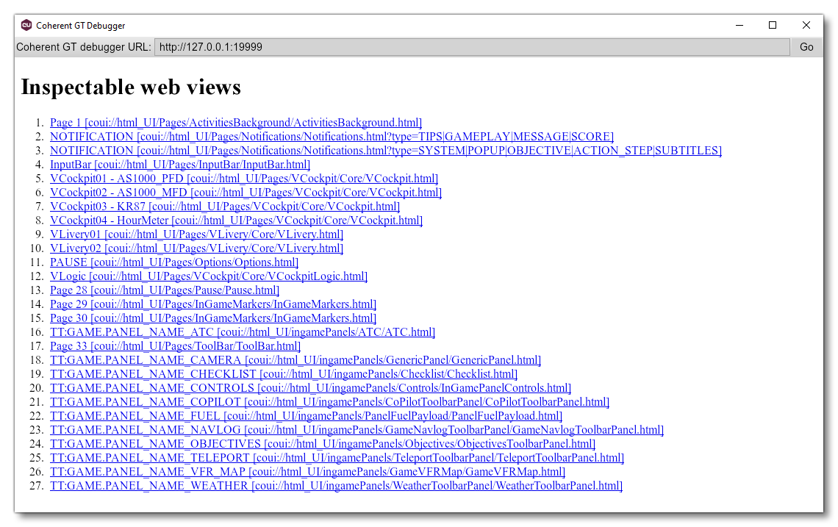Inspect the InputBar page
838x527 pixels.
coord(179,164)
